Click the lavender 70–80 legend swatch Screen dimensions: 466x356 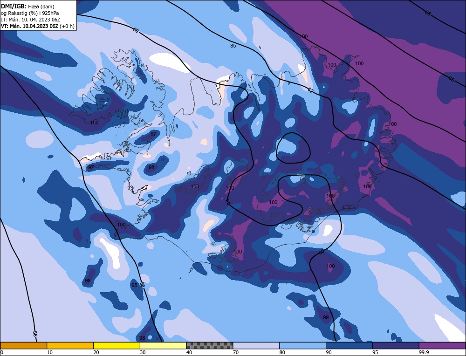(256, 345)
